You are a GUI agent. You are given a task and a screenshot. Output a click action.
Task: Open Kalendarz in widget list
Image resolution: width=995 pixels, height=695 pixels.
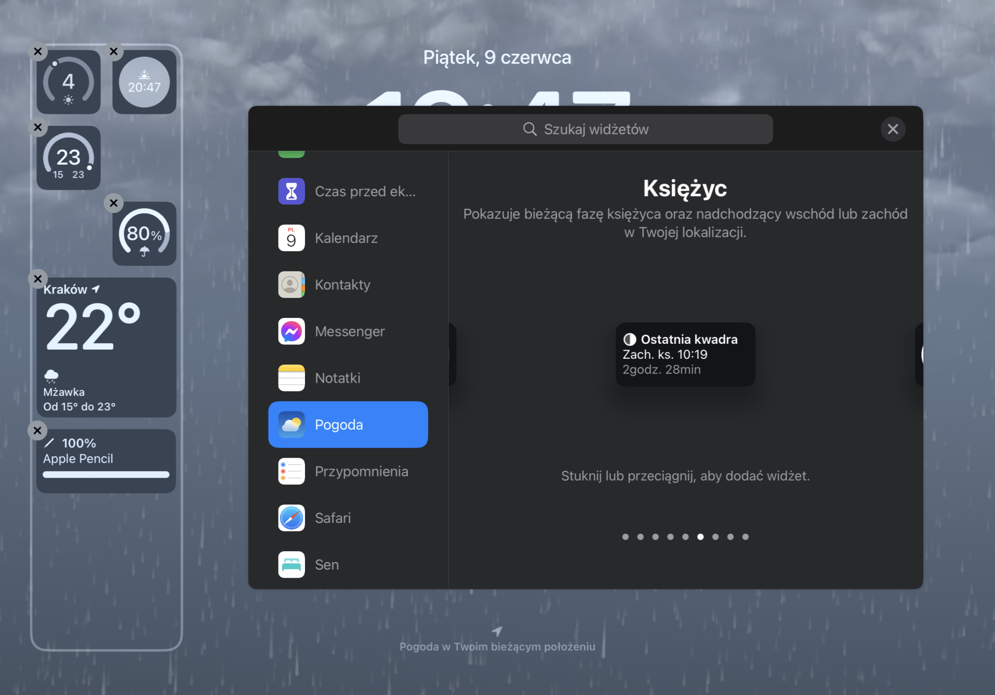(346, 238)
